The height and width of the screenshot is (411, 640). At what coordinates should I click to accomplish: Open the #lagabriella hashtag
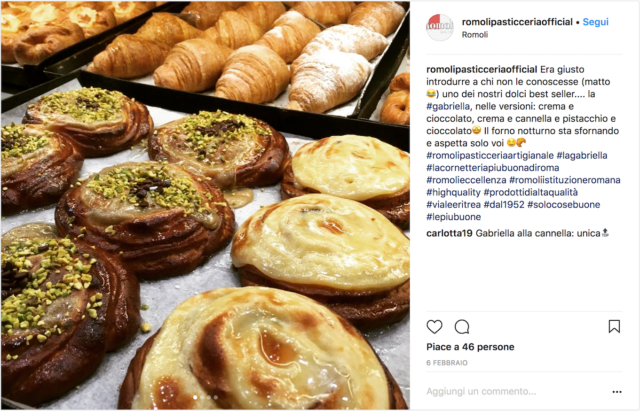582,155
